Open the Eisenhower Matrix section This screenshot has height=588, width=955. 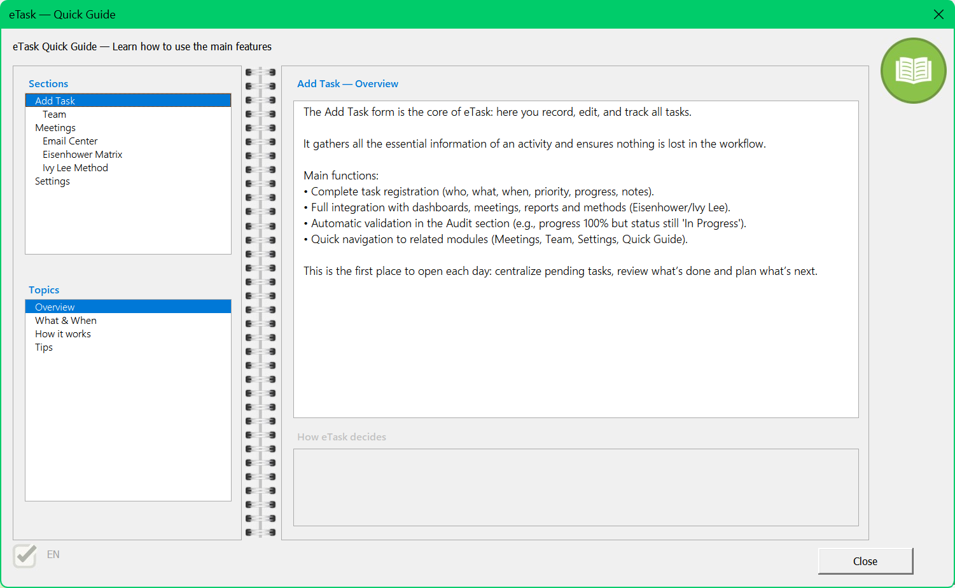82,155
